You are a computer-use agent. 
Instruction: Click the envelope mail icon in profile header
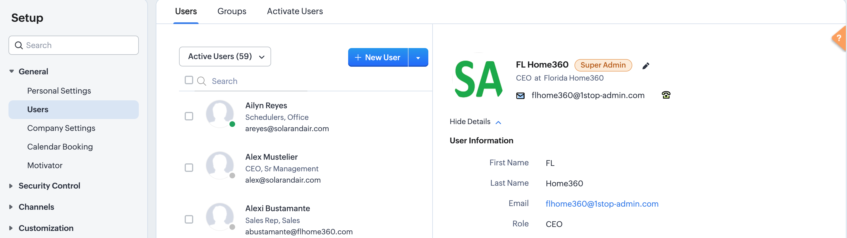pos(520,96)
